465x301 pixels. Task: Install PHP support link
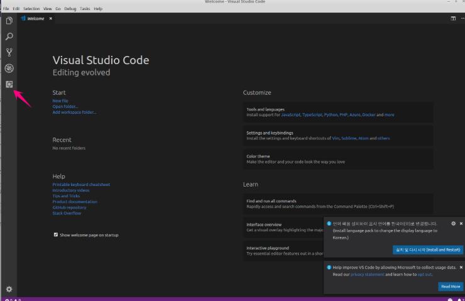tap(344, 115)
